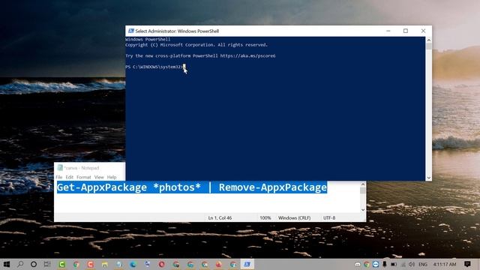The width and height of the screenshot is (480, 270).
Task: Click the https://aka.ms/pscore6 text in PowerShell
Action: point(247,55)
